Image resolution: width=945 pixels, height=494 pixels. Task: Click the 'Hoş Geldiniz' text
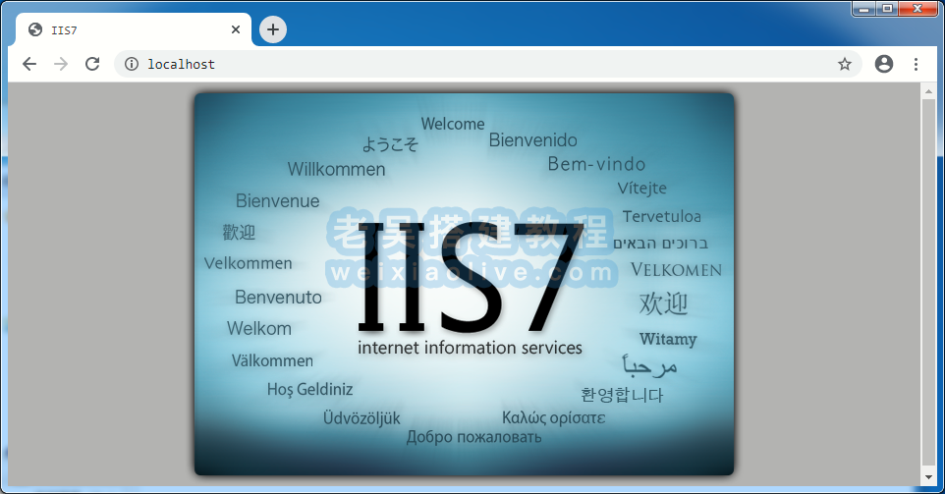(x=309, y=390)
